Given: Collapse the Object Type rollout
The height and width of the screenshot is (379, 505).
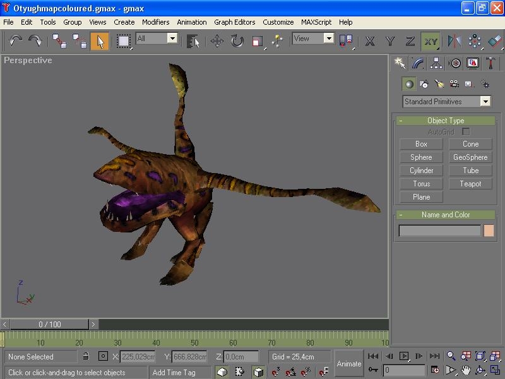Looking at the screenshot, I should tap(446, 121).
